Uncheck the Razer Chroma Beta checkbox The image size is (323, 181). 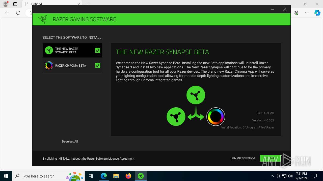(x=98, y=66)
